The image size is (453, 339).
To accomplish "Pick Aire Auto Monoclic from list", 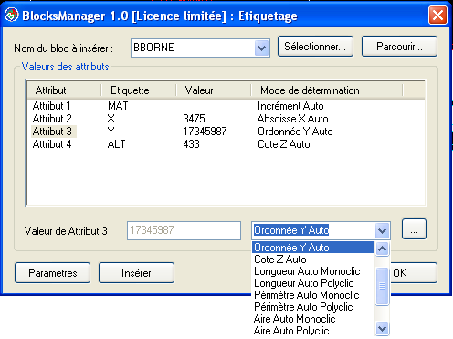I will pos(313,319).
